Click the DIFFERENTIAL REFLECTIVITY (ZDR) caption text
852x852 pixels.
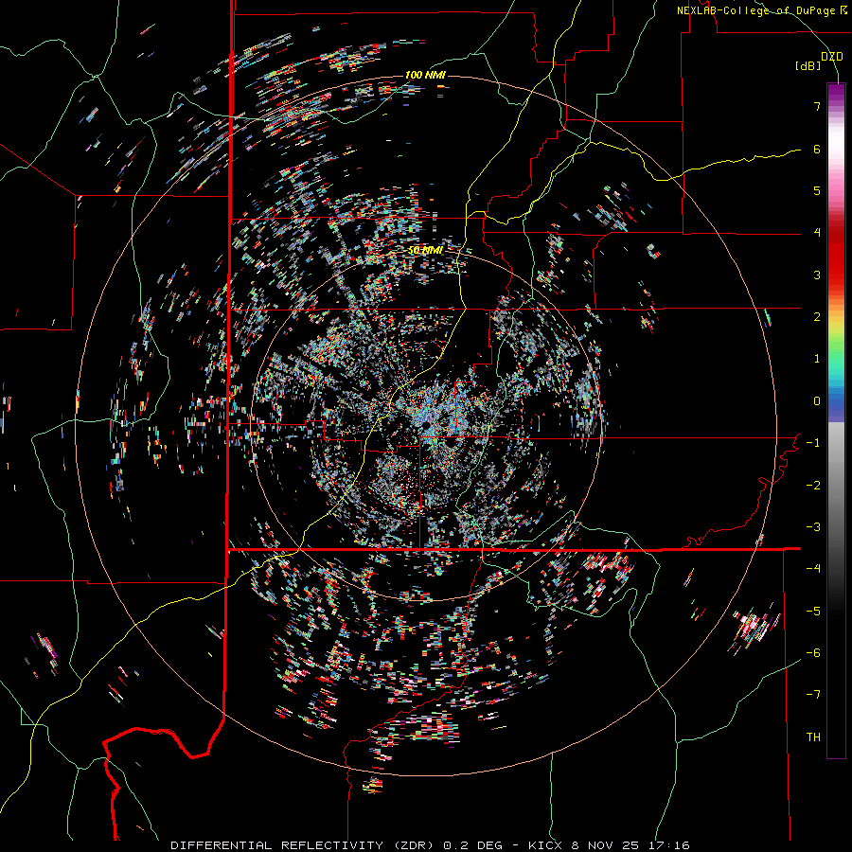[x=302, y=845]
